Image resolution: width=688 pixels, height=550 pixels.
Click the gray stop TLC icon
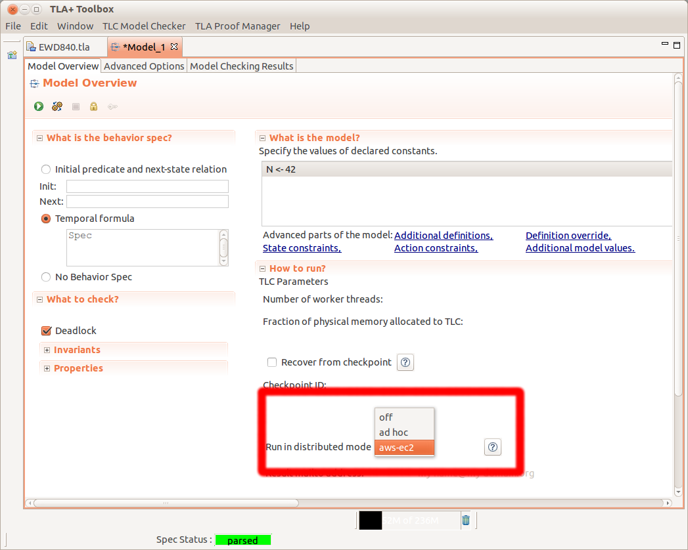coord(76,106)
